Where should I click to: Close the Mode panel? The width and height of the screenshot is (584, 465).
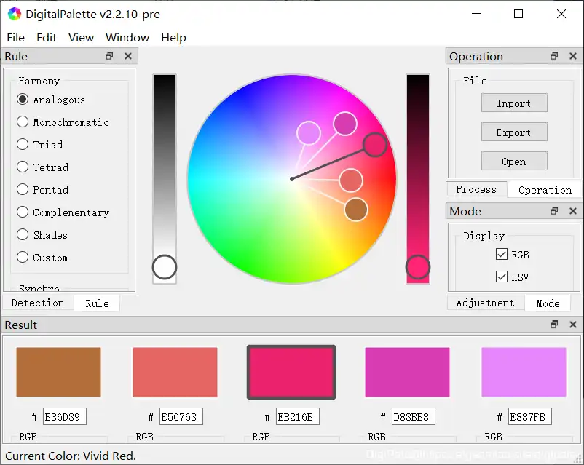click(572, 211)
